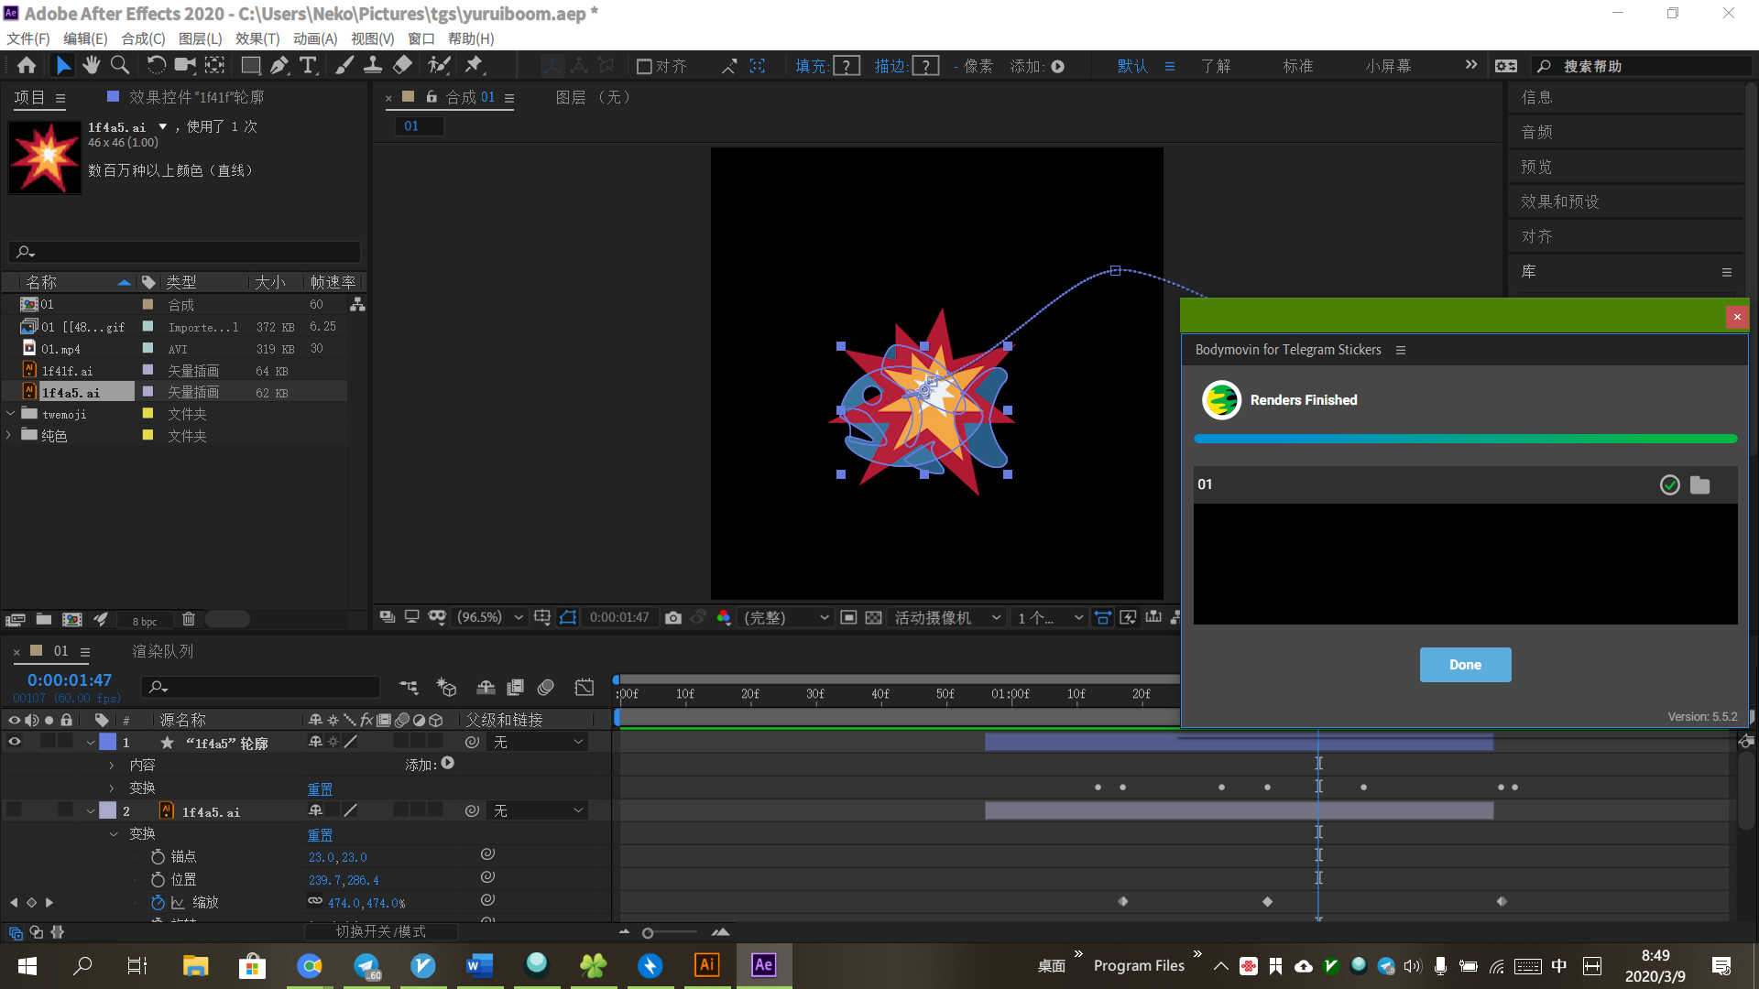The image size is (1759, 989).
Task: Open rendered folder icon for comp 01
Action: pyautogui.click(x=1699, y=485)
